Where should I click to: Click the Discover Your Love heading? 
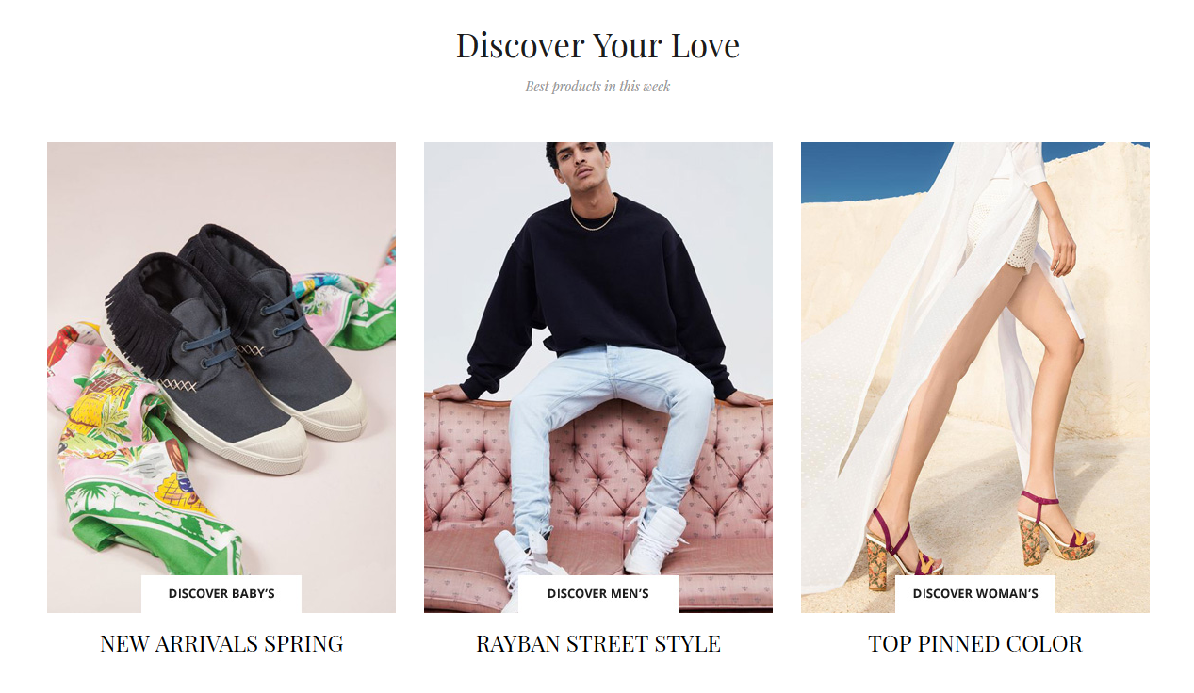(x=597, y=46)
